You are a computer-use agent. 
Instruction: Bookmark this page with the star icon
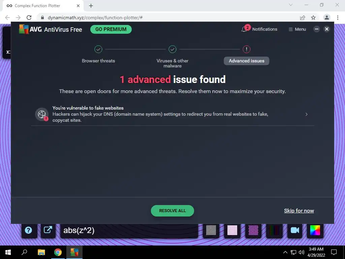[313, 18]
